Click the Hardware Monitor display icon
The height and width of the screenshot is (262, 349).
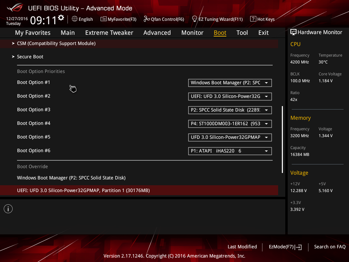tap(293, 32)
